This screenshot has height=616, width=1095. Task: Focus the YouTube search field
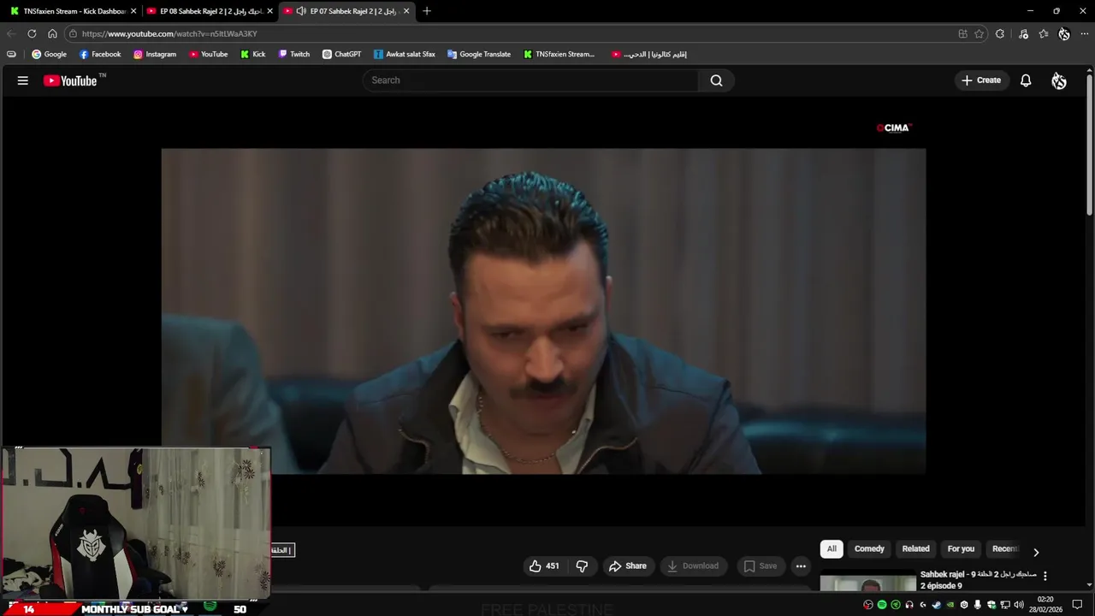(530, 80)
